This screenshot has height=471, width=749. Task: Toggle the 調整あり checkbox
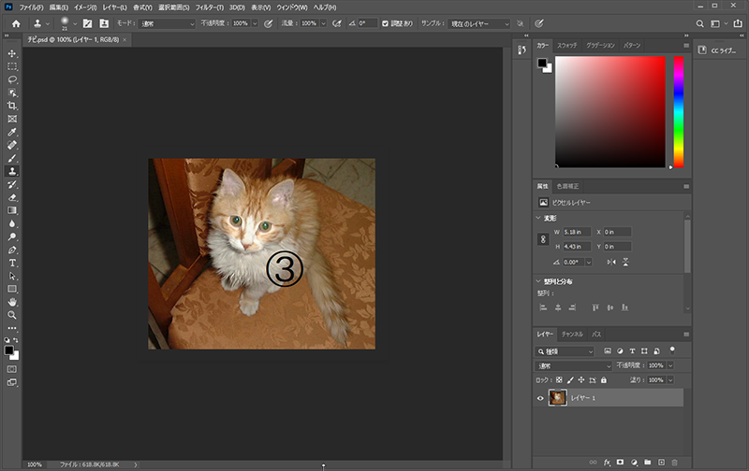(x=385, y=22)
